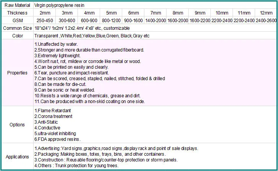Click the 5mm thickness cell
Screen dimensions: 278x171
pos(112,13)
